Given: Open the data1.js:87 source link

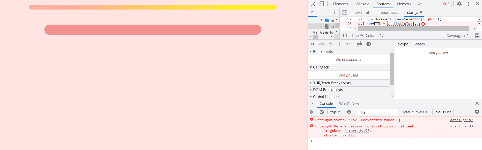Looking at the screenshot, I should click(461, 120).
